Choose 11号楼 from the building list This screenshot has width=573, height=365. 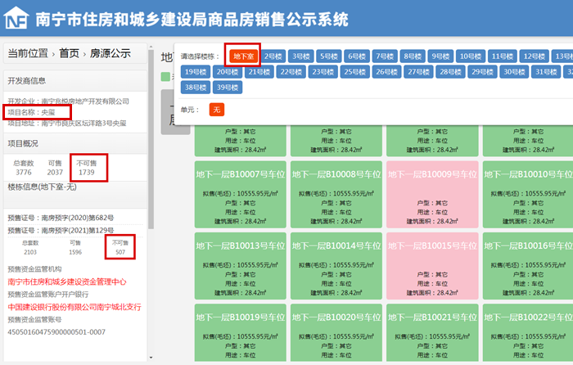point(503,56)
